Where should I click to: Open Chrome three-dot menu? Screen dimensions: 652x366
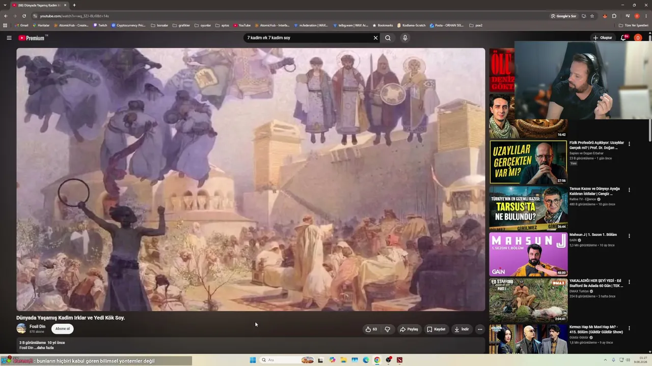pos(646,16)
